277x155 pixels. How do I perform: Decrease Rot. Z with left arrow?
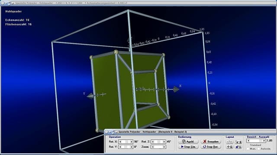pos(153,142)
